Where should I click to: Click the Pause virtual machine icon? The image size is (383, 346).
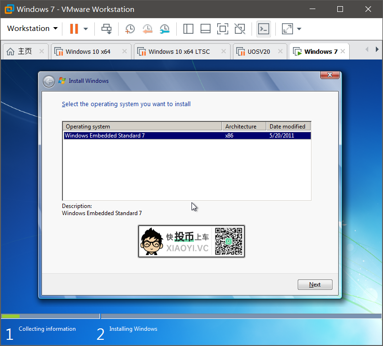[74, 29]
